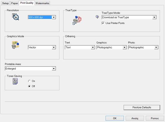Viewport: 165px width, 122px height.
Task: Open the Dithering Photo dropdown
Action: (x=143, y=47)
